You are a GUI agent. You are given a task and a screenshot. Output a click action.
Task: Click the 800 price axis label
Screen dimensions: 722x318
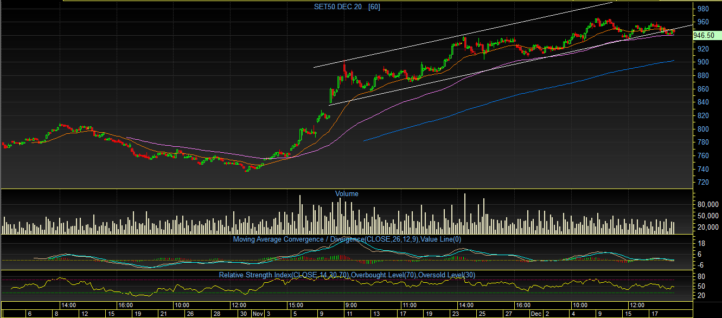pyautogui.click(x=703, y=129)
